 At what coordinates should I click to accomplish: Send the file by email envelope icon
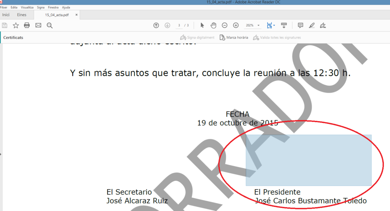coord(38,26)
